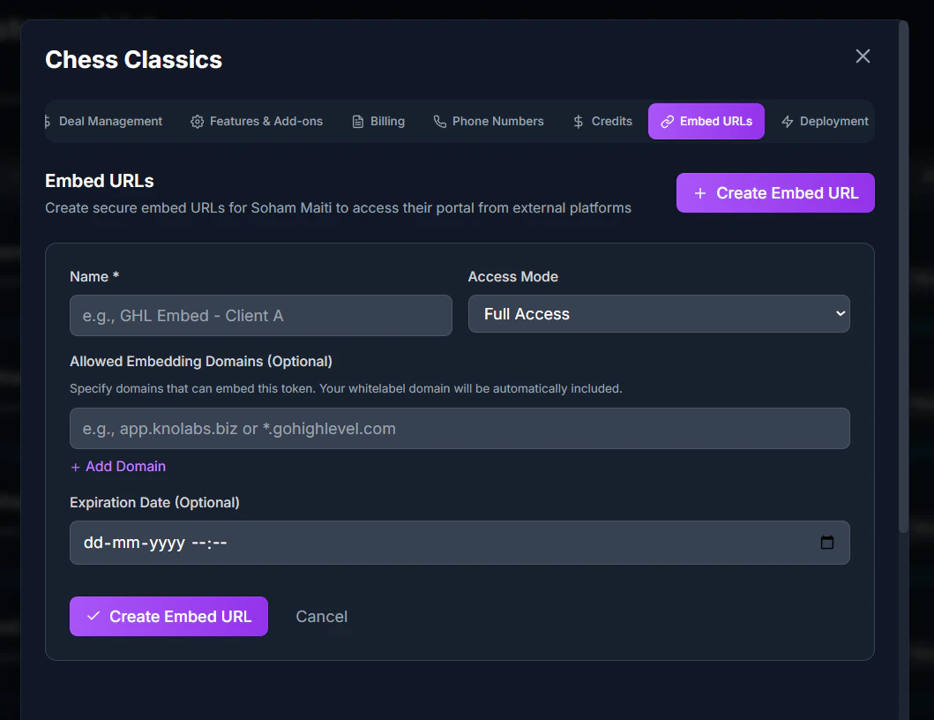Click the Allowed Embedding Domains input field
This screenshot has width=934, height=720.
(459, 428)
